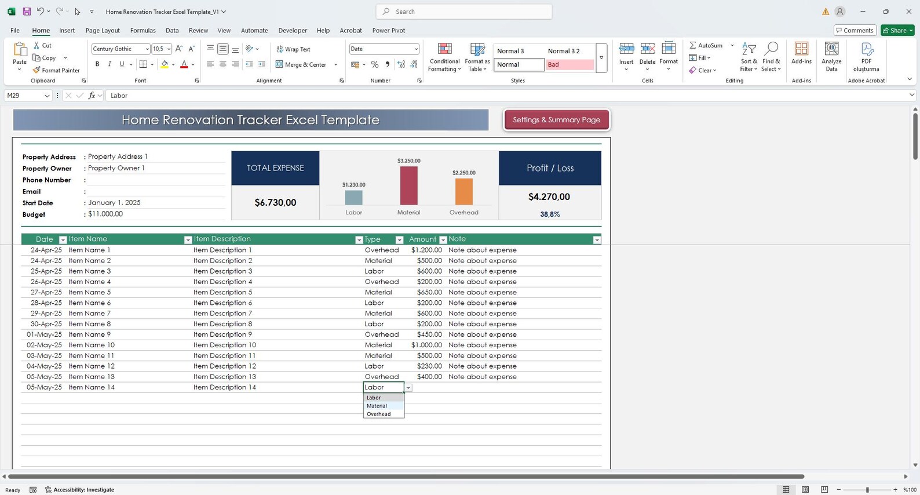Click the Insert Function fx icon
Viewport: 920px width, 495px height.
pos(92,96)
